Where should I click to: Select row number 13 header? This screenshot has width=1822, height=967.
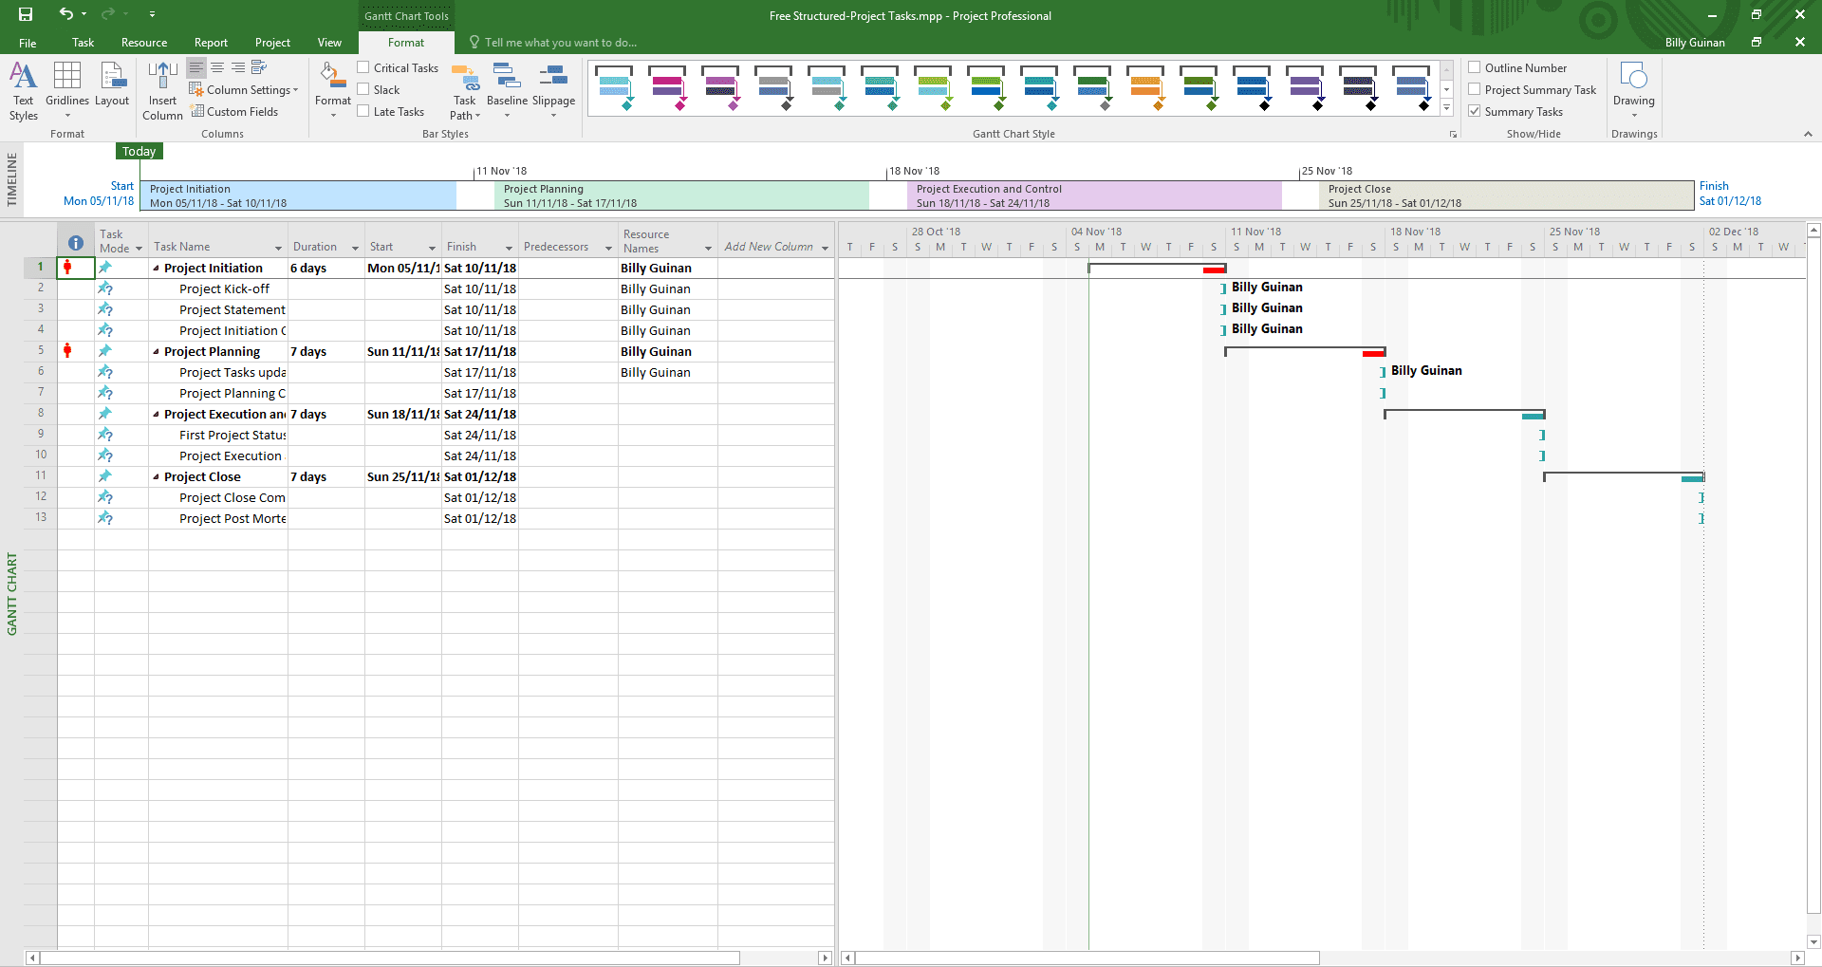(41, 517)
